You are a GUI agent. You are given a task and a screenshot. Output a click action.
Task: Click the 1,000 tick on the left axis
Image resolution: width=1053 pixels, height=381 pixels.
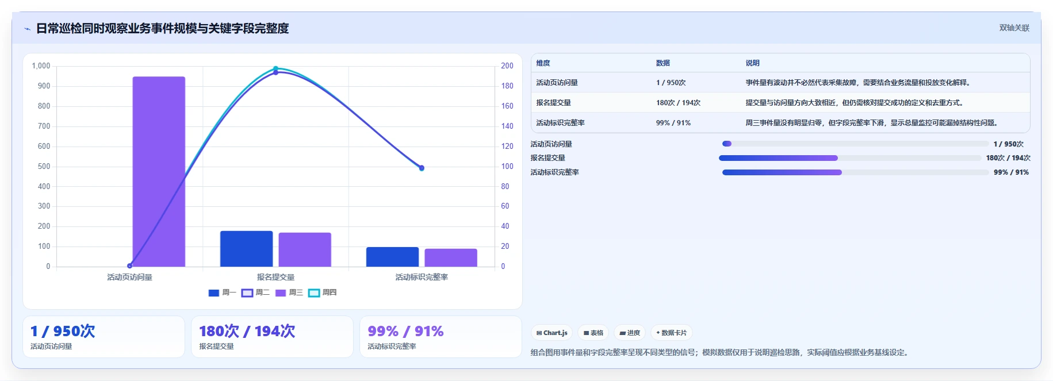coord(41,66)
